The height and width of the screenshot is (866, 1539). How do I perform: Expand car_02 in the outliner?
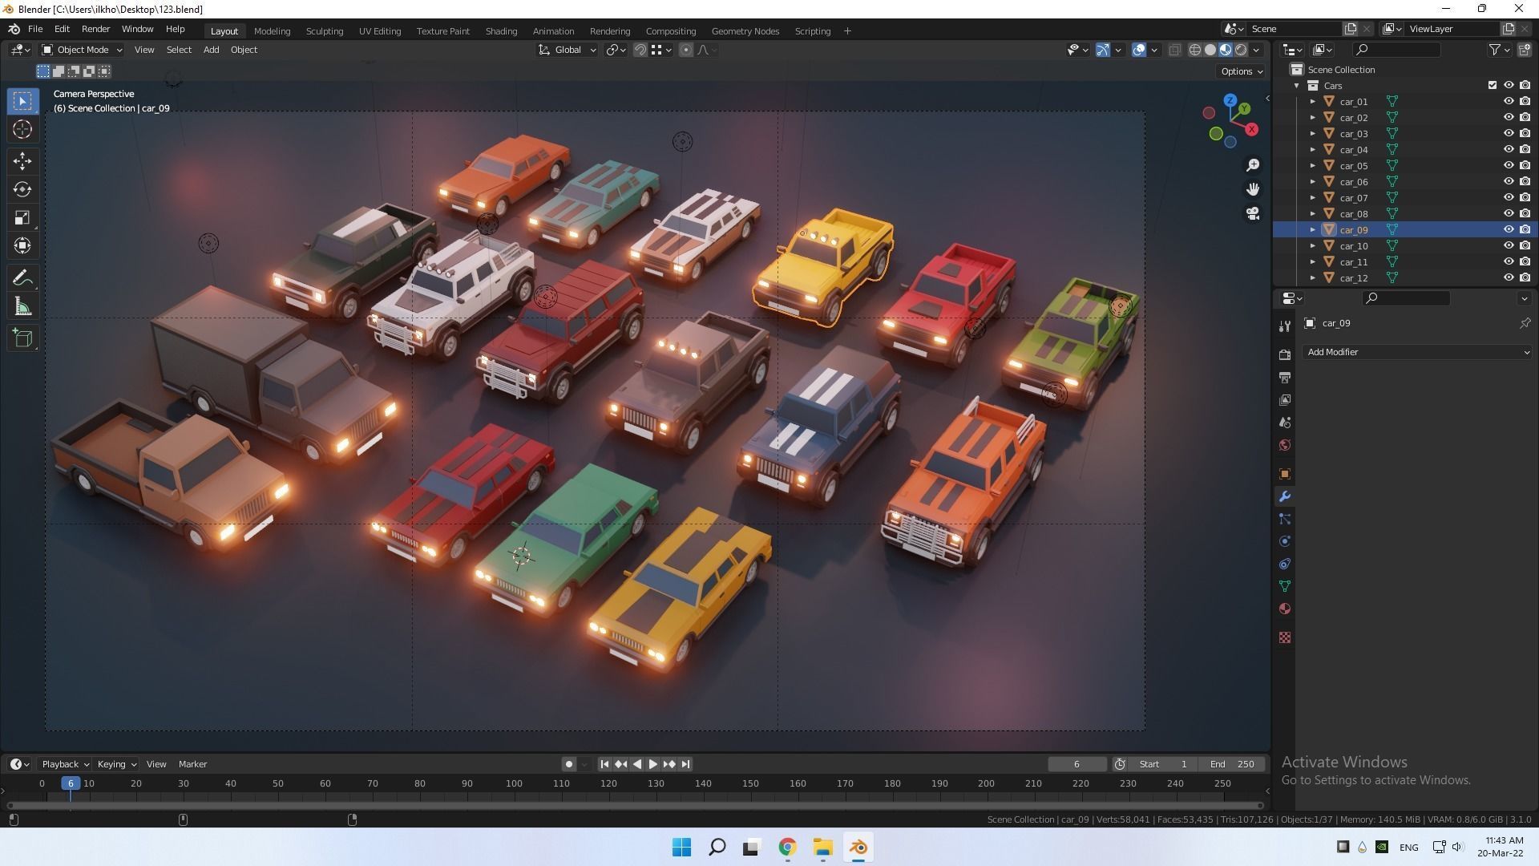coord(1313,118)
